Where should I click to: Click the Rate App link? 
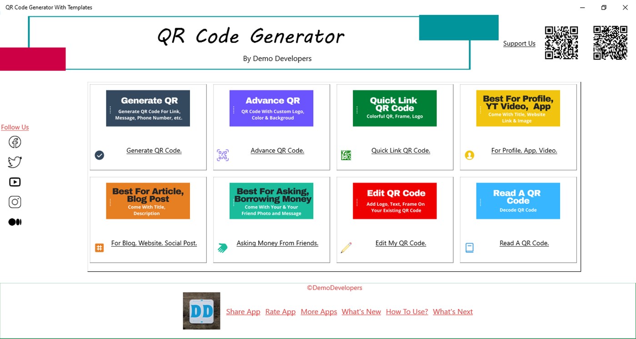click(280, 312)
